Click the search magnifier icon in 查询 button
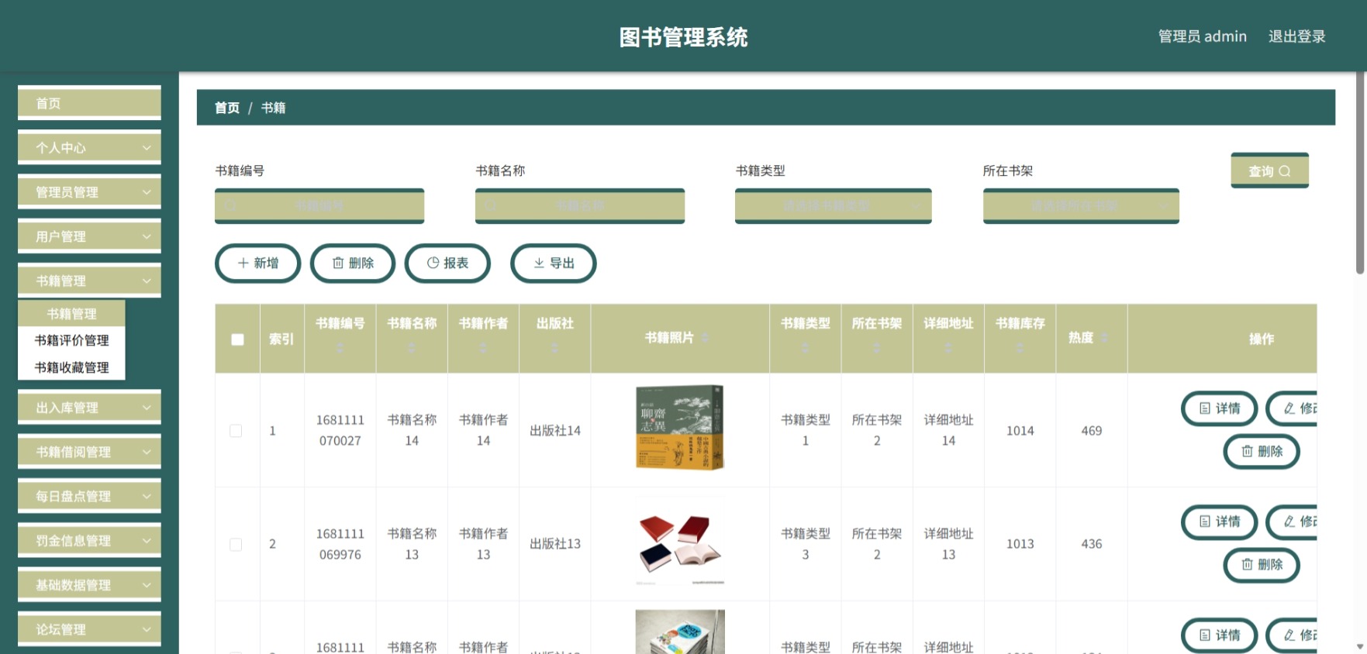 point(1285,171)
